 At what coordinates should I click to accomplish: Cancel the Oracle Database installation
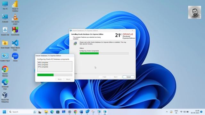click(128, 77)
